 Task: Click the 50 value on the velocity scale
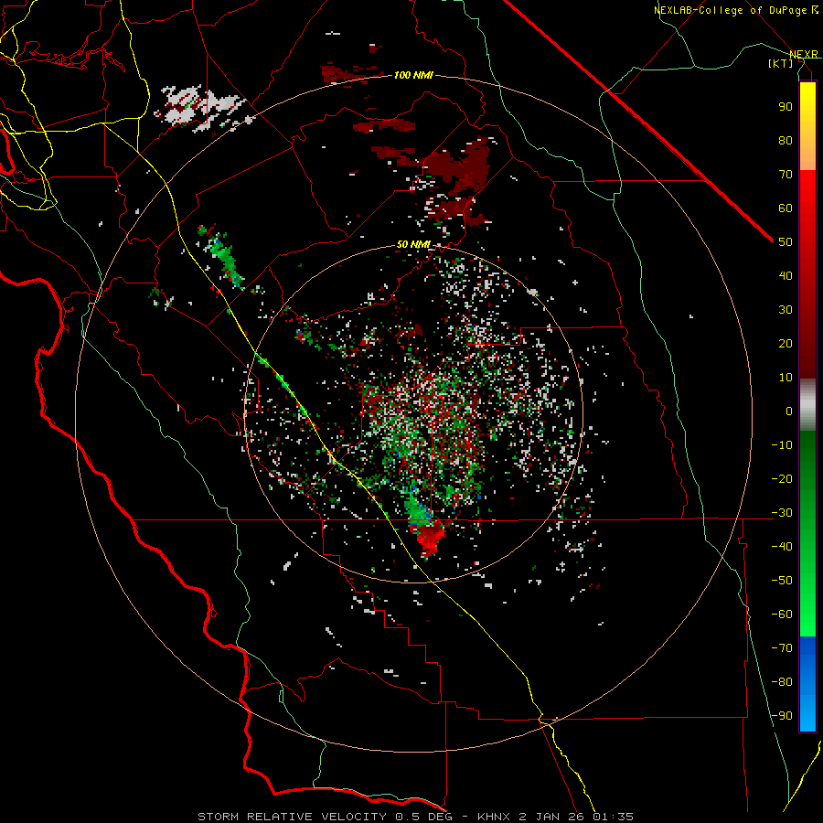pyautogui.click(x=786, y=242)
